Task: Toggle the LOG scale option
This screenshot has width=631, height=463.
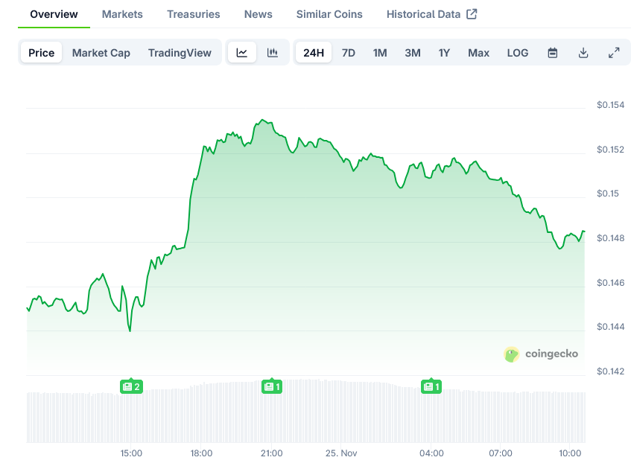Action: coord(518,53)
